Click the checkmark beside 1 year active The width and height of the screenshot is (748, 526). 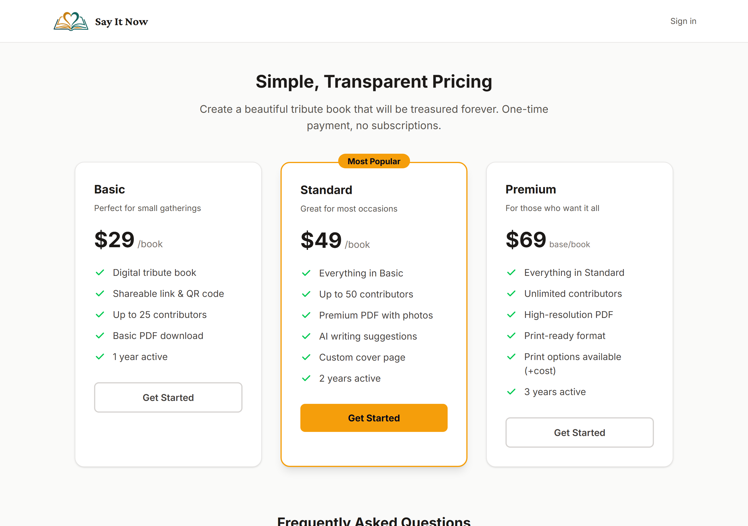(x=100, y=357)
